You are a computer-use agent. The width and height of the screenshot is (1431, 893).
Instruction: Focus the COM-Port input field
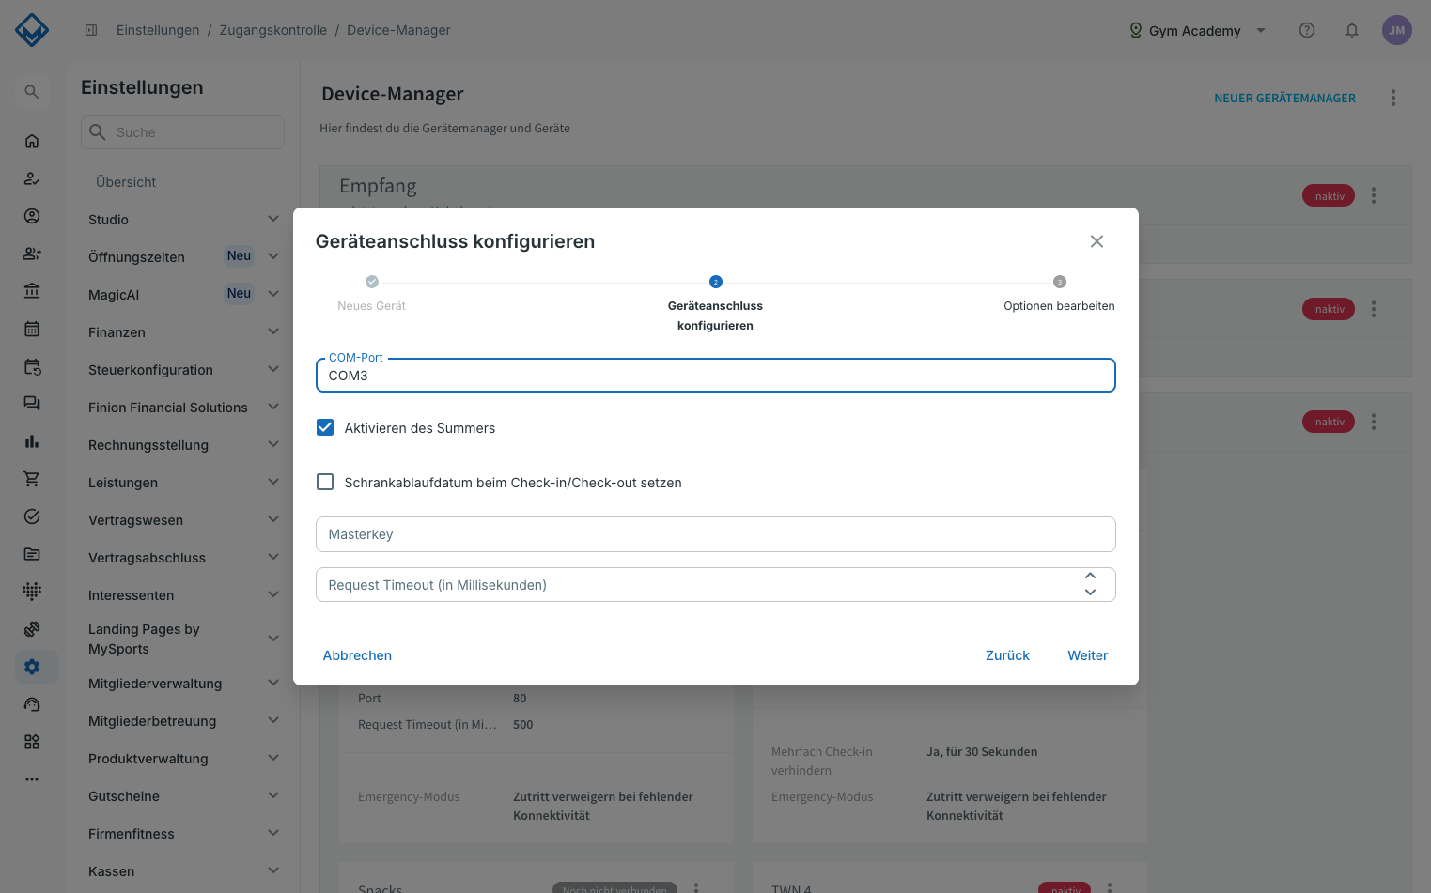point(716,375)
